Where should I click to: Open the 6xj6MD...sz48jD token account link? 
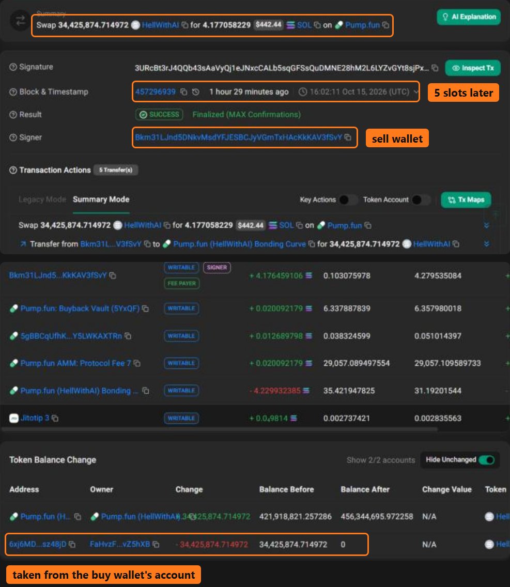38,544
